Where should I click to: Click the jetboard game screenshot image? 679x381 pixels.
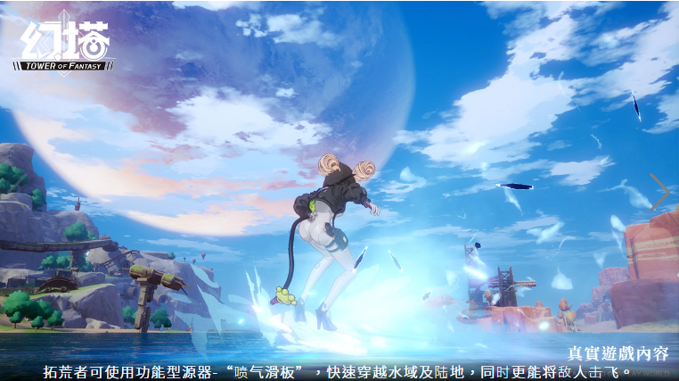pos(339,191)
